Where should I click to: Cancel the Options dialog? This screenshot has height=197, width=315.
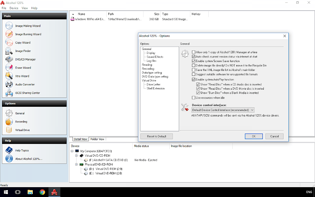point(274,136)
